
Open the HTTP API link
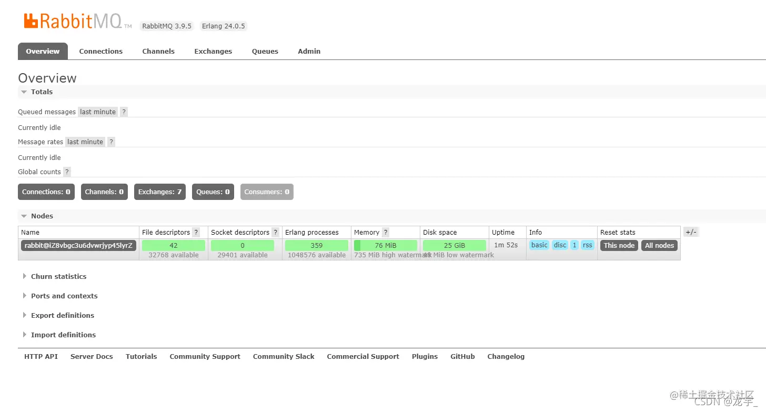tap(41, 356)
